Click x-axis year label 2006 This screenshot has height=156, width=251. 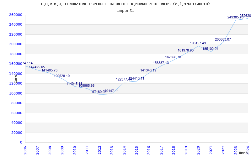point(25,150)
